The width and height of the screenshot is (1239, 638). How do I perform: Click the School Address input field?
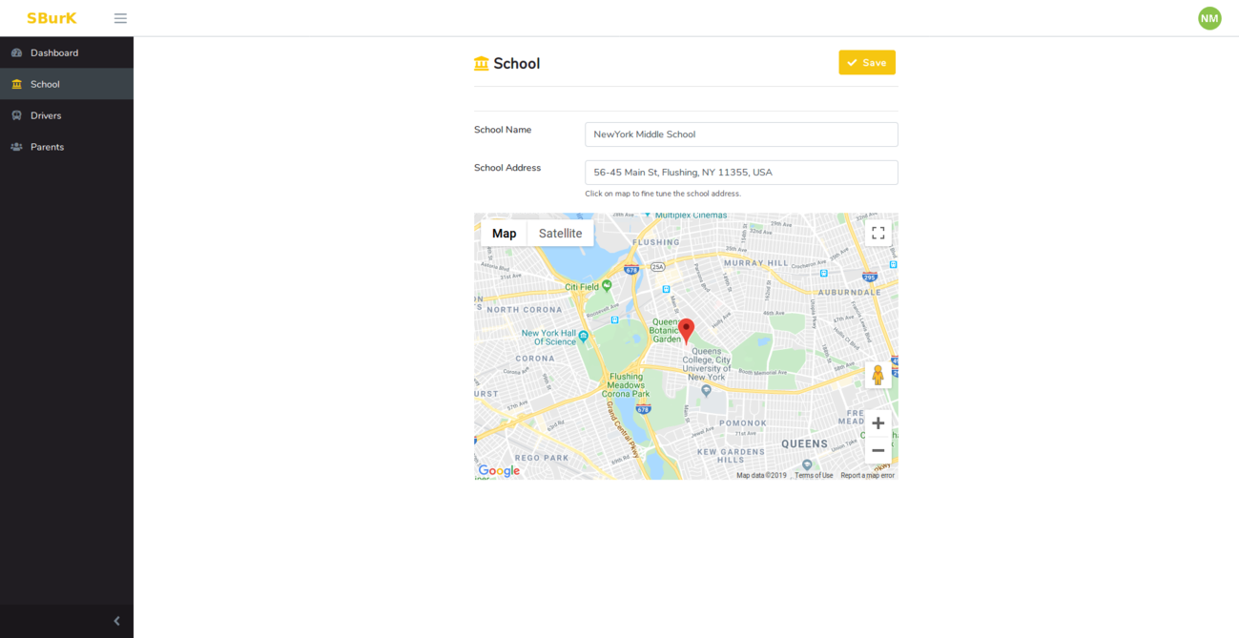(741, 173)
